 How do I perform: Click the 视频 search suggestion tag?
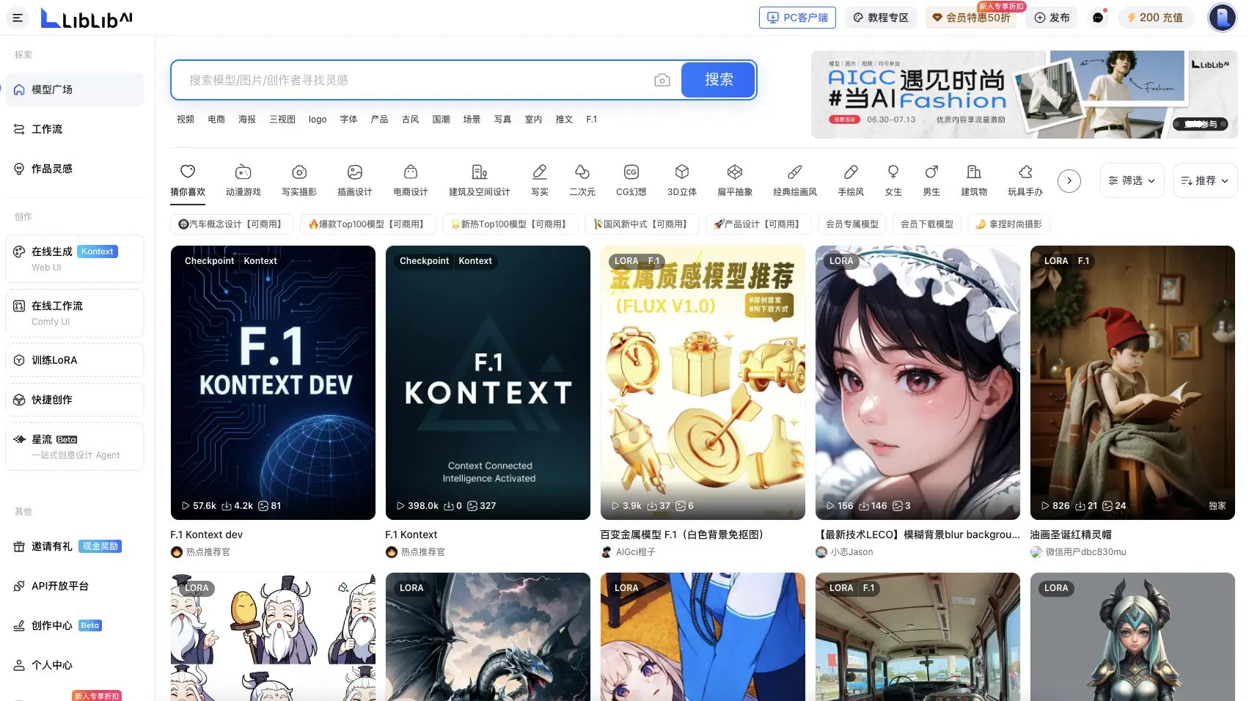[186, 120]
